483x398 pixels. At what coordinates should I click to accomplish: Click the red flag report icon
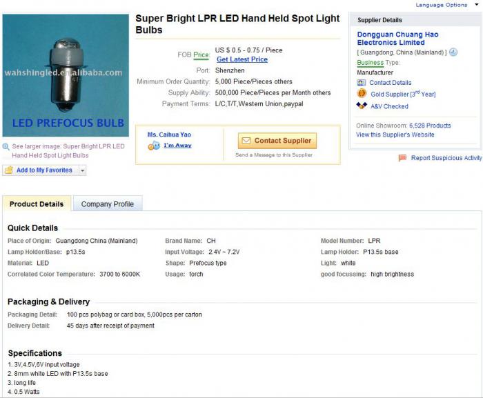point(402,158)
